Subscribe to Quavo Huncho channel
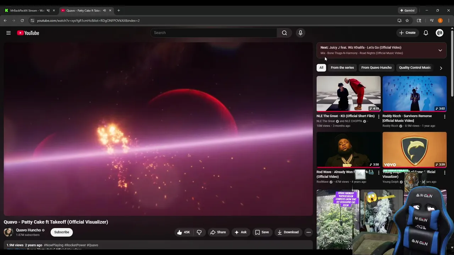 [x=62, y=232]
